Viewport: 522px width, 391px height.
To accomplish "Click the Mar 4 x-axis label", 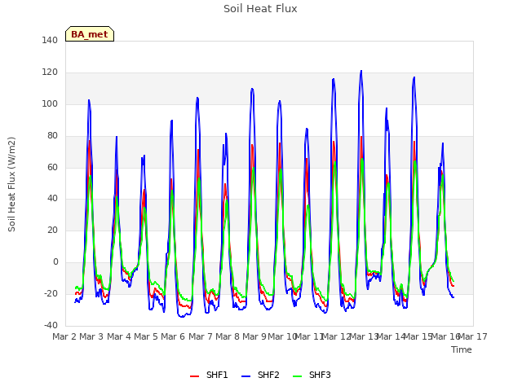I will [119, 336].
